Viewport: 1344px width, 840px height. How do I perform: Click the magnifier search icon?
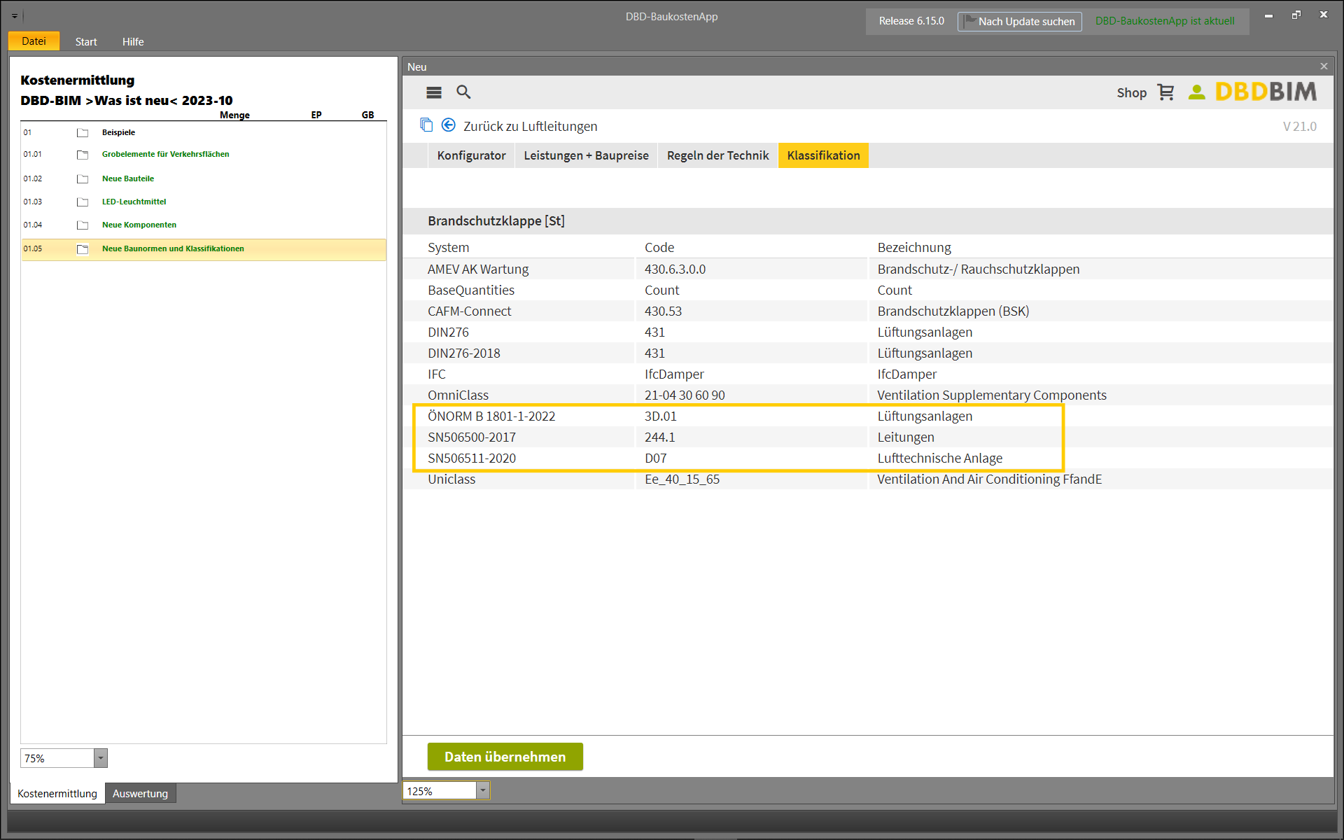pyautogui.click(x=463, y=92)
